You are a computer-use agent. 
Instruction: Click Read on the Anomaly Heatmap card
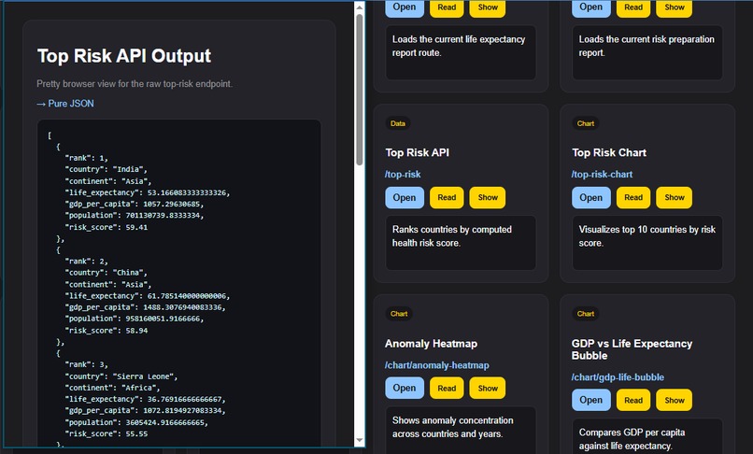(x=447, y=388)
